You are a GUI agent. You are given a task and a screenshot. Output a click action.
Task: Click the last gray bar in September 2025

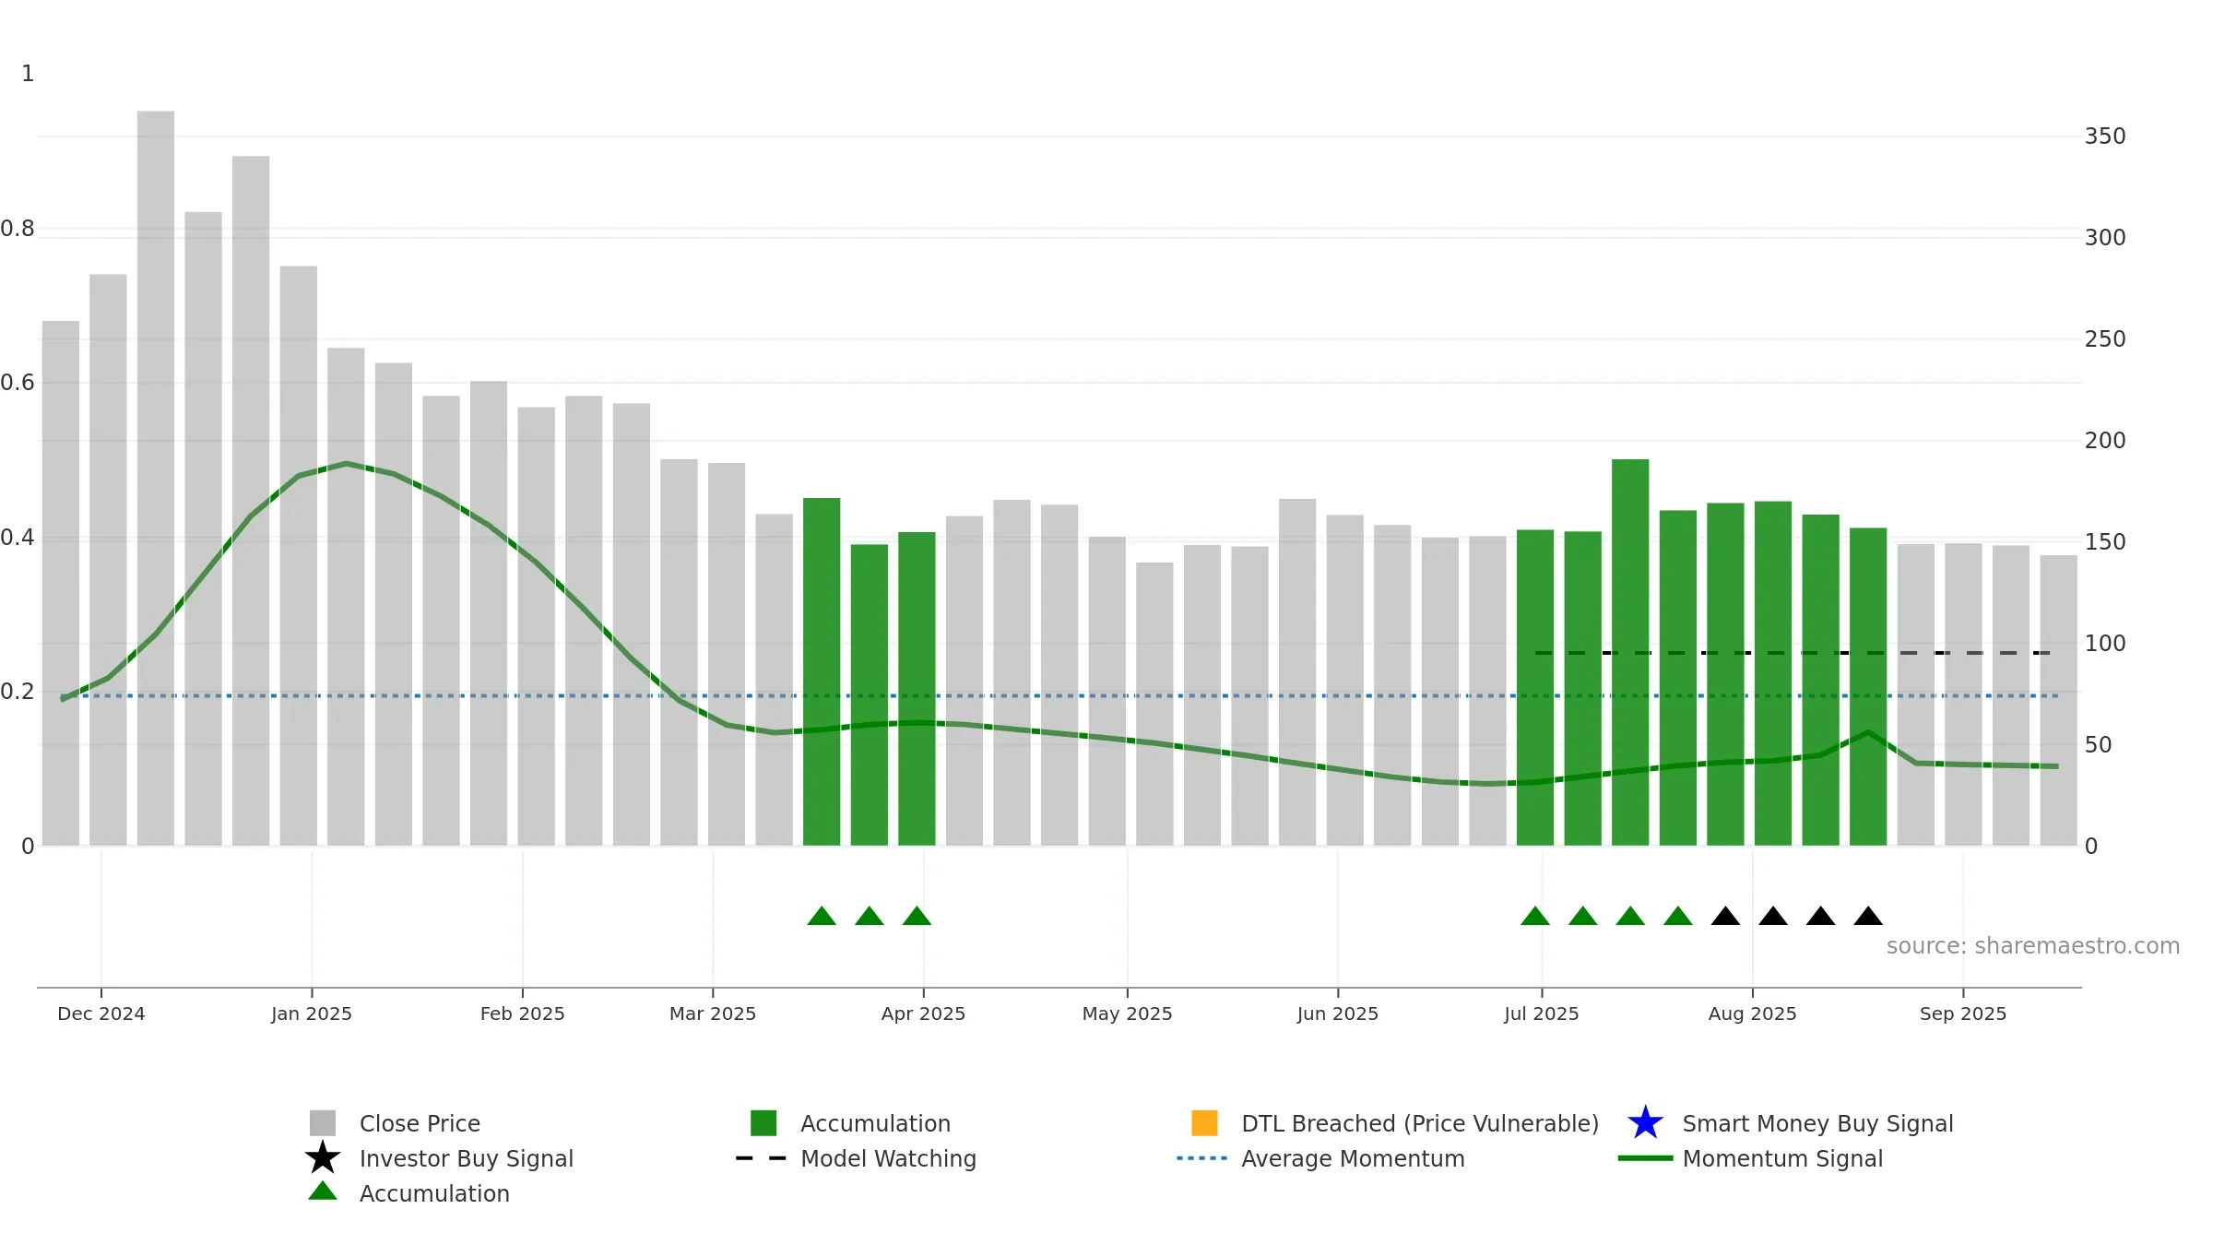tap(2058, 700)
